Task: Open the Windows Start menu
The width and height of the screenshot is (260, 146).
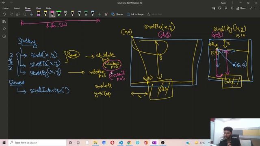Action: pyautogui.click(x=4, y=142)
